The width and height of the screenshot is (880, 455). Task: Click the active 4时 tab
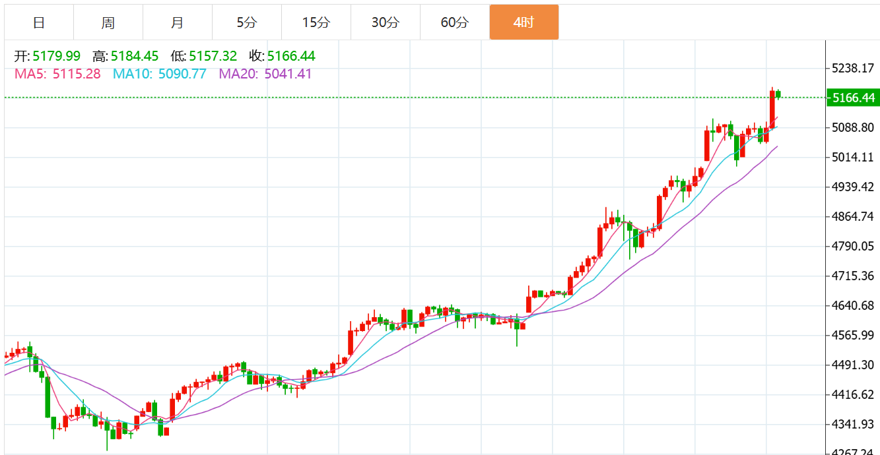click(524, 22)
